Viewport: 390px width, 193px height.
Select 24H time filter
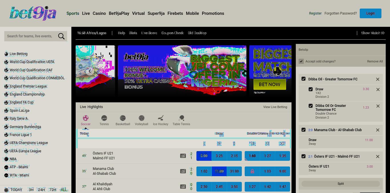coord(41,190)
